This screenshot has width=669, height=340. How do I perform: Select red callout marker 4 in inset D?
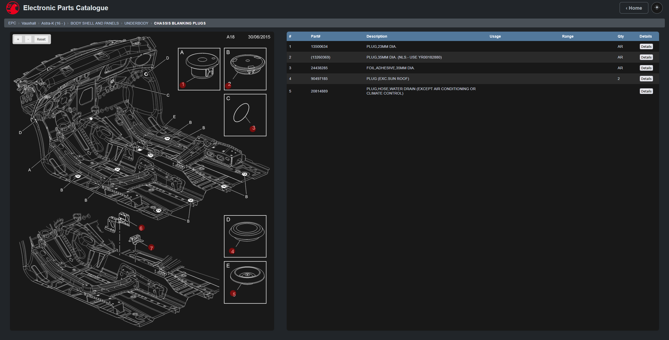click(x=232, y=251)
